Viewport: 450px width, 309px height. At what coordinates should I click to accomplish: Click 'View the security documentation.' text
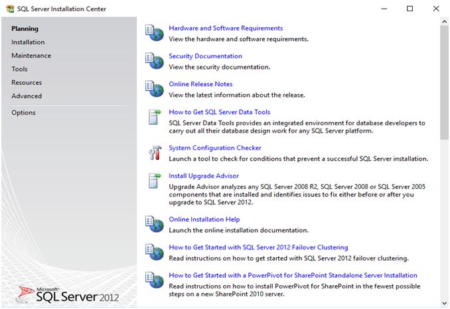point(220,67)
